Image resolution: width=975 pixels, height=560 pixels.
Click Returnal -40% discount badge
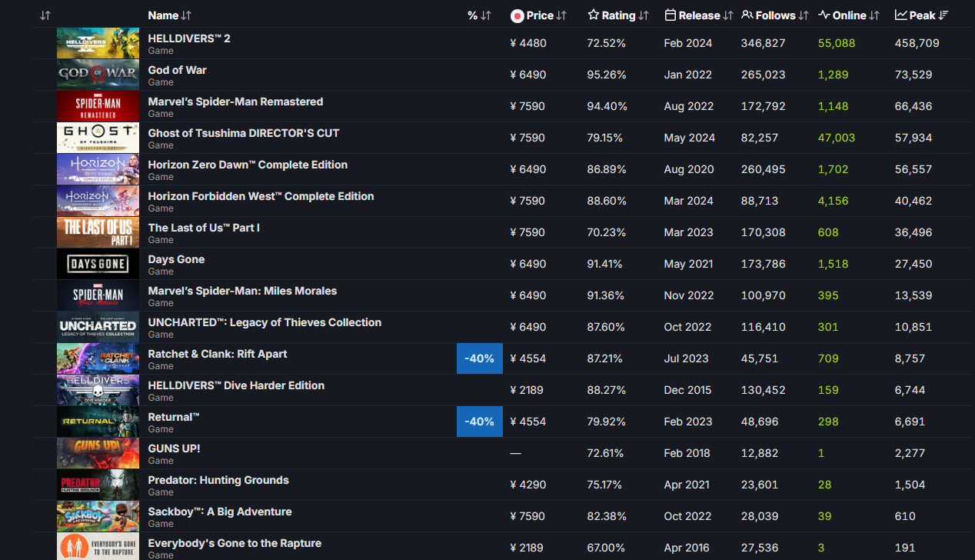480,422
